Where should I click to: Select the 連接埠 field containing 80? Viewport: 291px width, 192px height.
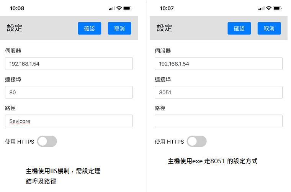(x=69, y=92)
